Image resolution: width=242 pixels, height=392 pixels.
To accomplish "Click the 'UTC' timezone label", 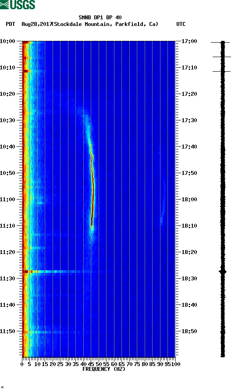I will [181, 24].
